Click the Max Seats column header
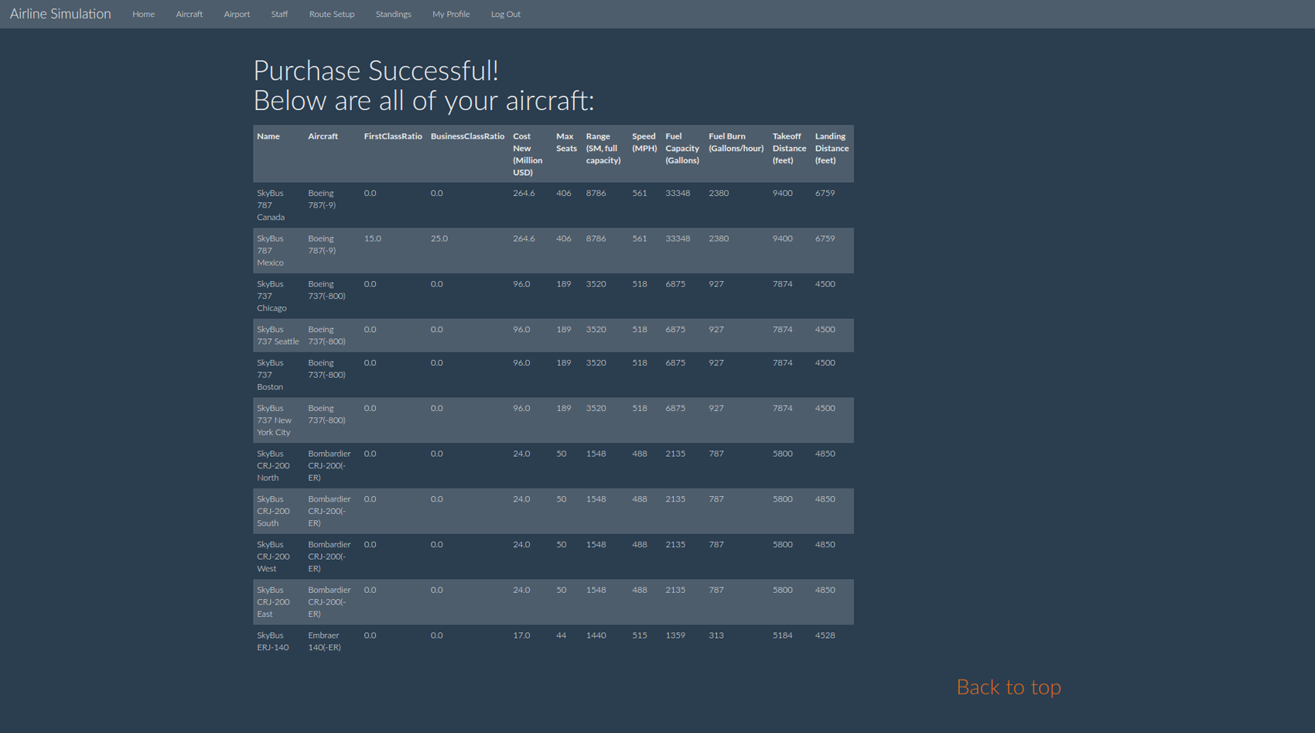 [566, 142]
